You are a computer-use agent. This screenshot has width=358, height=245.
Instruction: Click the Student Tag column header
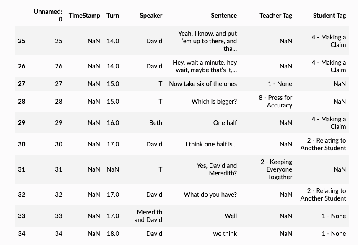329,16
